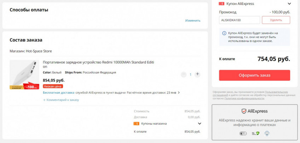This screenshot has width=300, height=143.
Task: Add order comment via Комментарий к заказу
Action: click(x=61, y=100)
